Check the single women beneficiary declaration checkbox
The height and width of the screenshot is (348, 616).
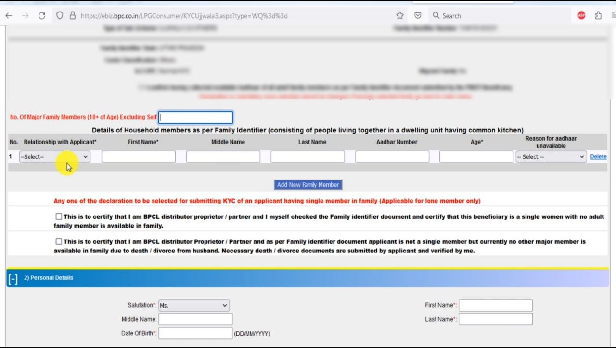[x=59, y=216]
